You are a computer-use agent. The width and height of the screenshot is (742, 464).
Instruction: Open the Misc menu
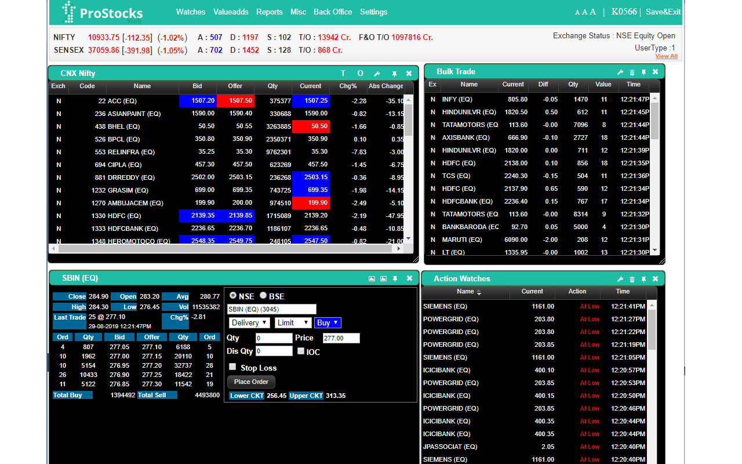[x=299, y=12]
